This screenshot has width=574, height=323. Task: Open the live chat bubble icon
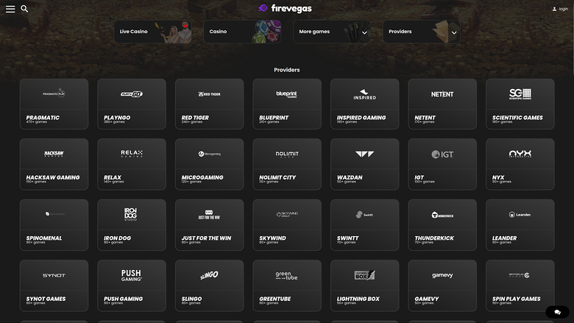pos(557,312)
